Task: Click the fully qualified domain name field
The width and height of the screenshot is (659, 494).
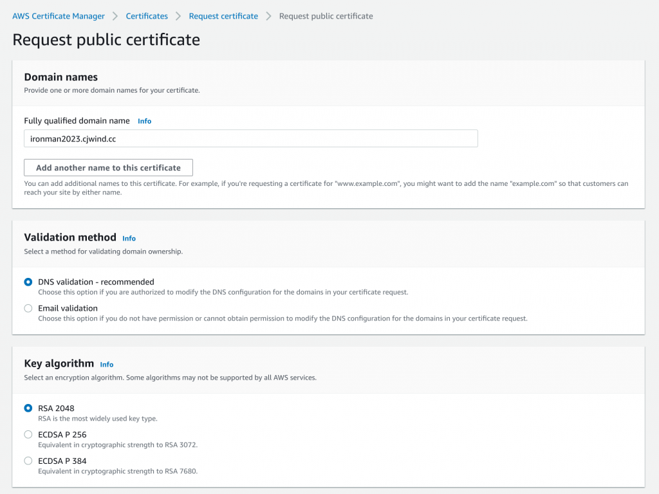Action: tap(251, 138)
